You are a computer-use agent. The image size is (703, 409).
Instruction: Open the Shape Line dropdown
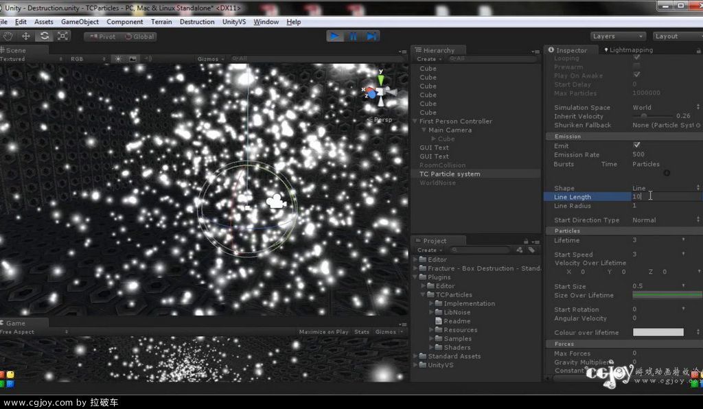coord(665,188)
